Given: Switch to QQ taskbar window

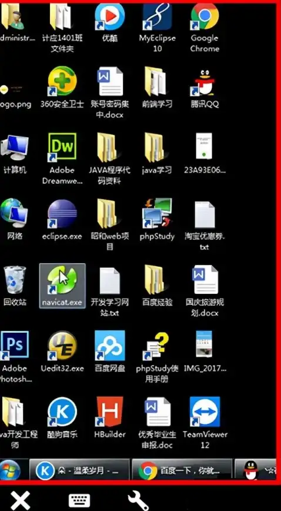Looking at the screenshot, I should pyautogui.click(x=256, y=470).
